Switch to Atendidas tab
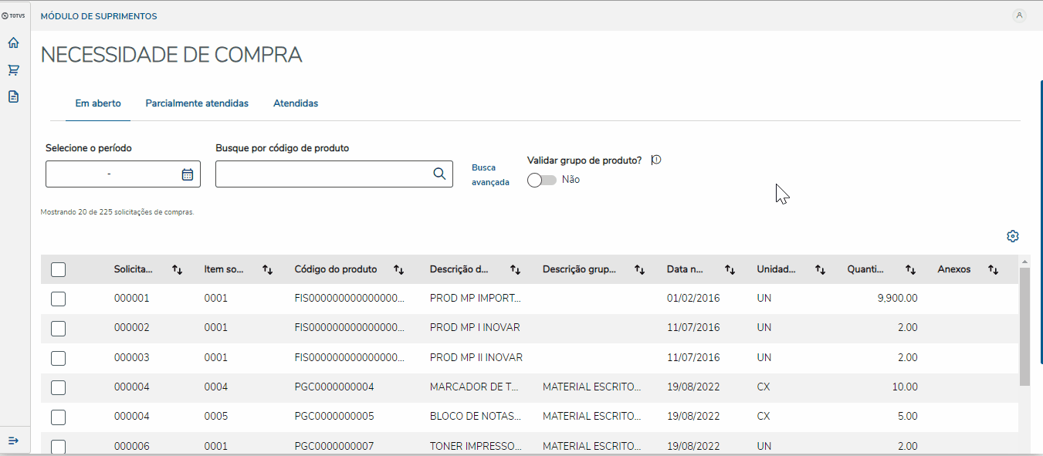This screenshot has width=1043, height=456. click(x=296, y=103)
